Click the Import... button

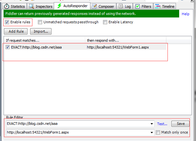[x=41, y=31]
